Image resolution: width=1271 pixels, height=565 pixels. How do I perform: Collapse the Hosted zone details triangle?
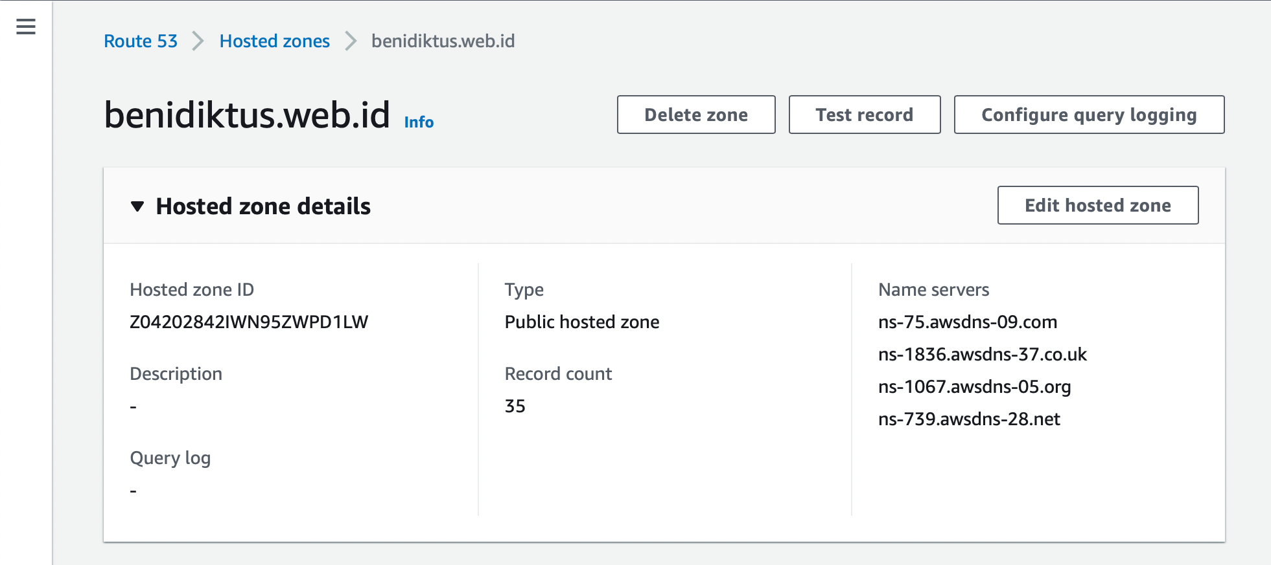(x=137, y=206)
